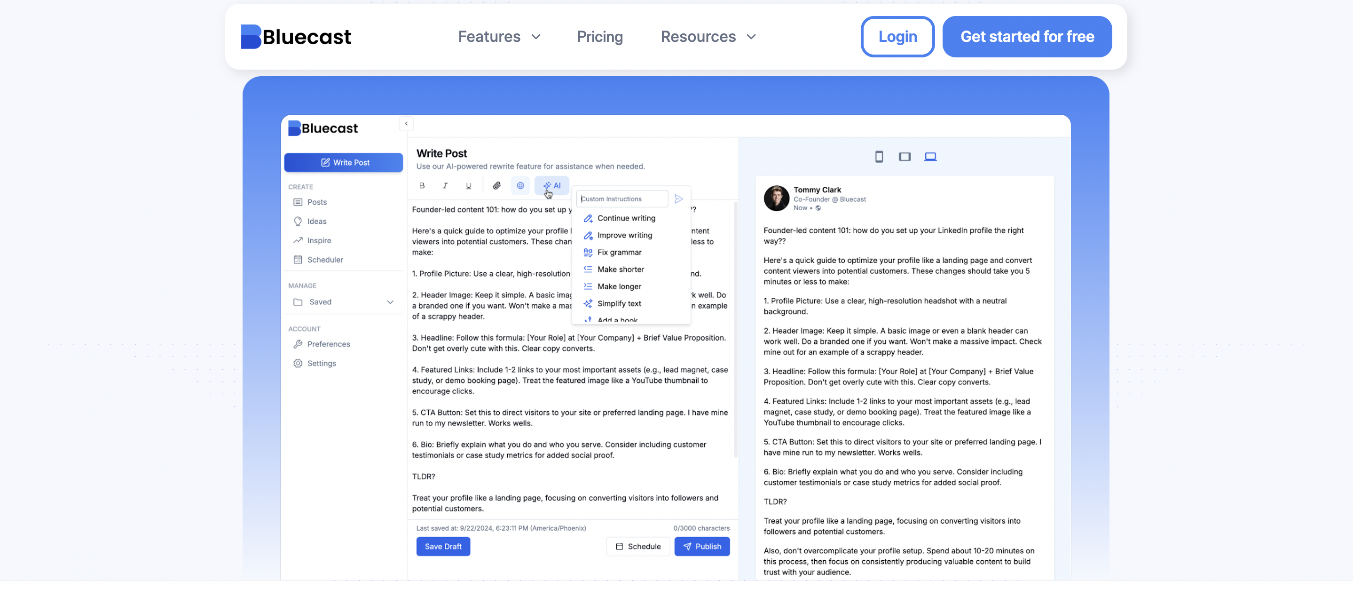The image size is (1353, 604).
Task: Click the Bluecast logo in the navbar
Action: (x=296, y=36)
